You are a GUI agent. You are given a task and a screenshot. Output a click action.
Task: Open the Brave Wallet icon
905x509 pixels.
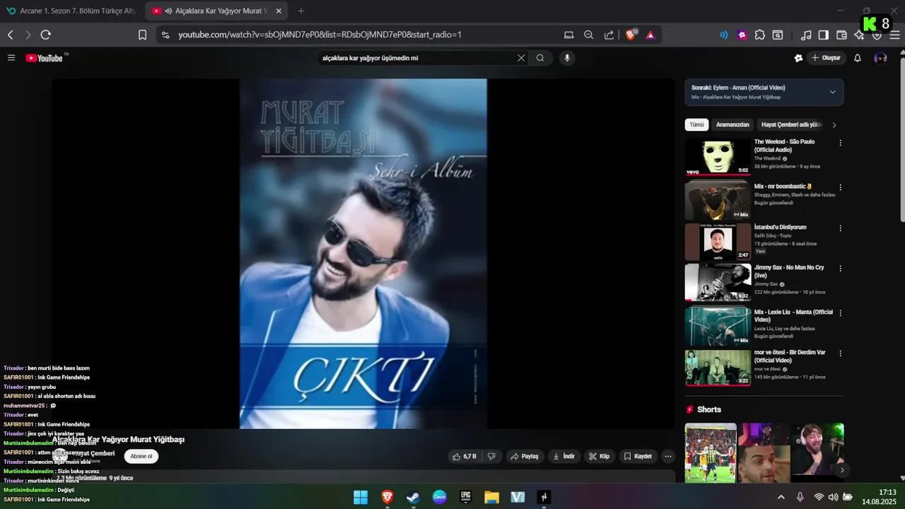tap(841, 35)
